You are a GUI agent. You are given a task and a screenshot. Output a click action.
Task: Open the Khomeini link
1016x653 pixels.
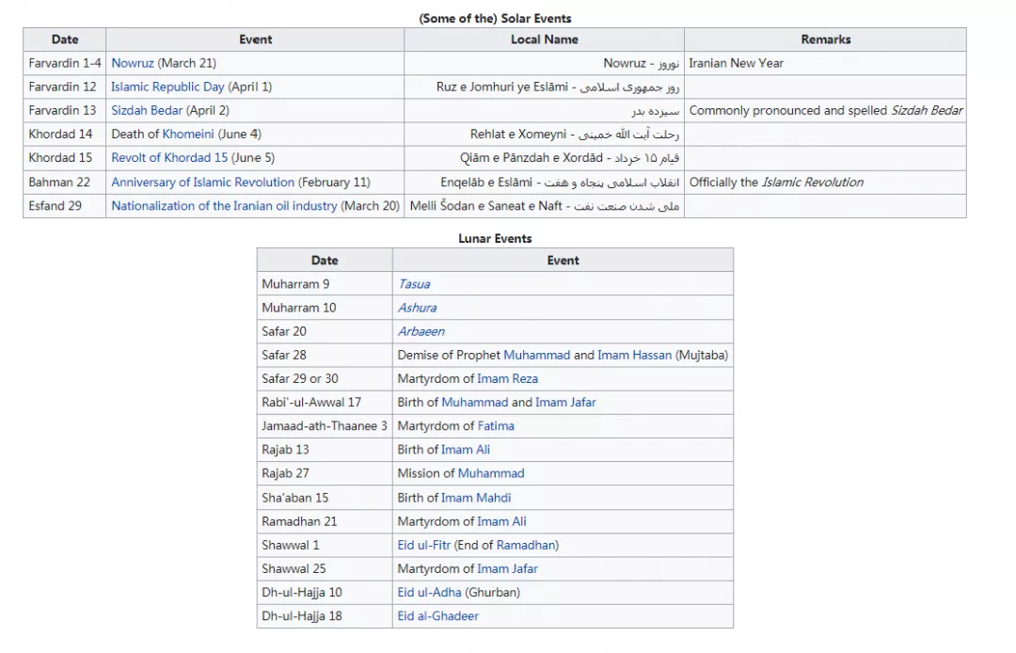pos(188,135)
